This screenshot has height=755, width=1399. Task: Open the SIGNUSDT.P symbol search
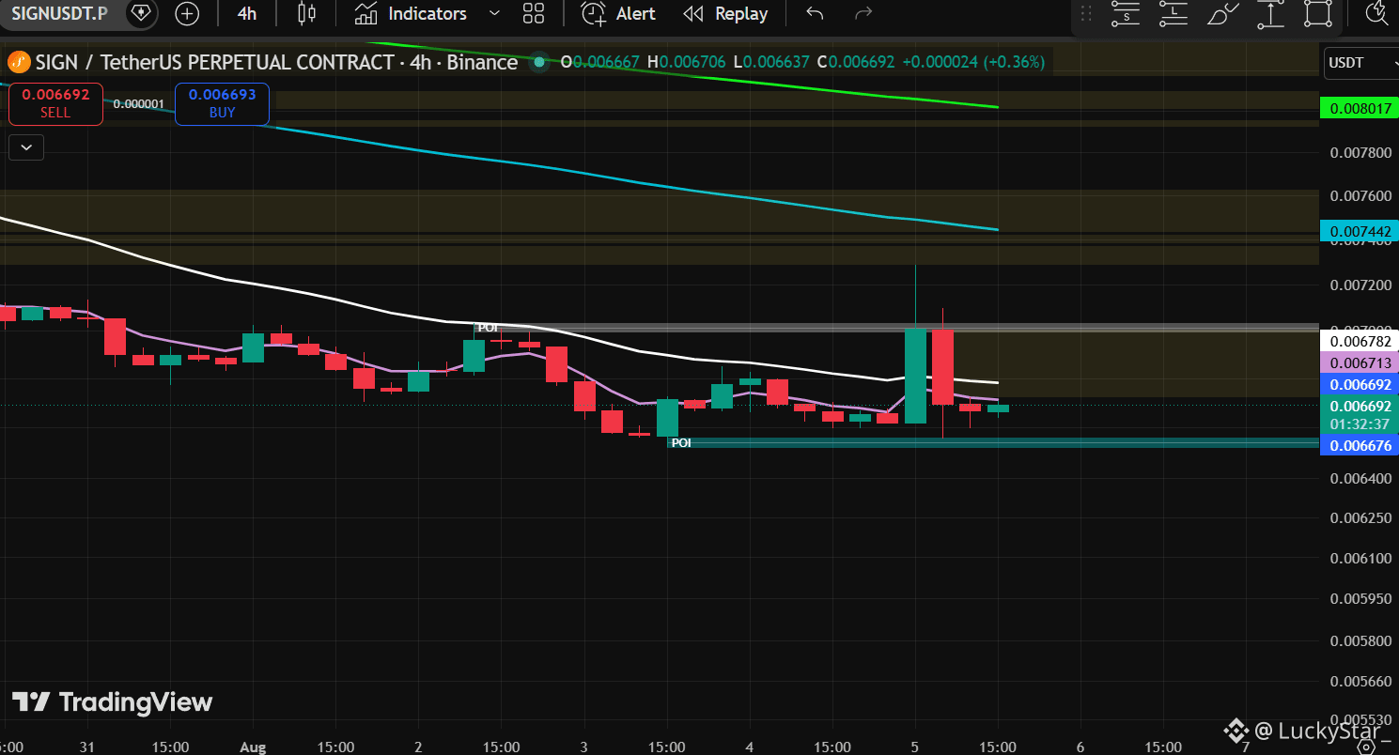pyautogui.click(x=58, y=13)
